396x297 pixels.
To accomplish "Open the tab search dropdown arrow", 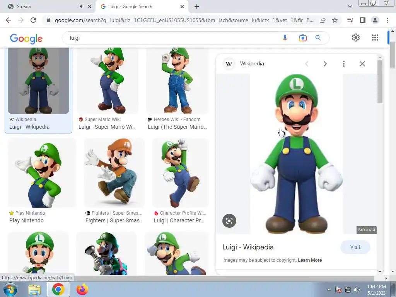I will (350, 7).
